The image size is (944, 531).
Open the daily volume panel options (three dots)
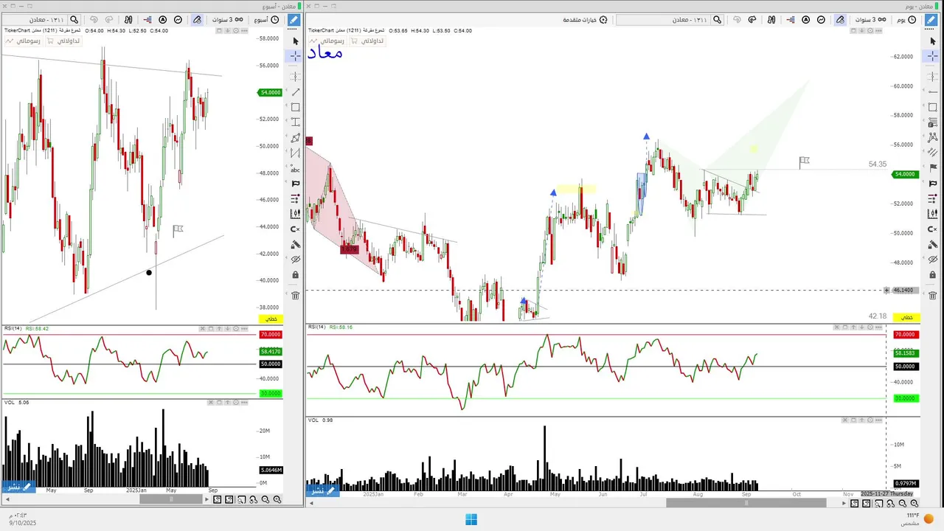(x=878, y=420)
